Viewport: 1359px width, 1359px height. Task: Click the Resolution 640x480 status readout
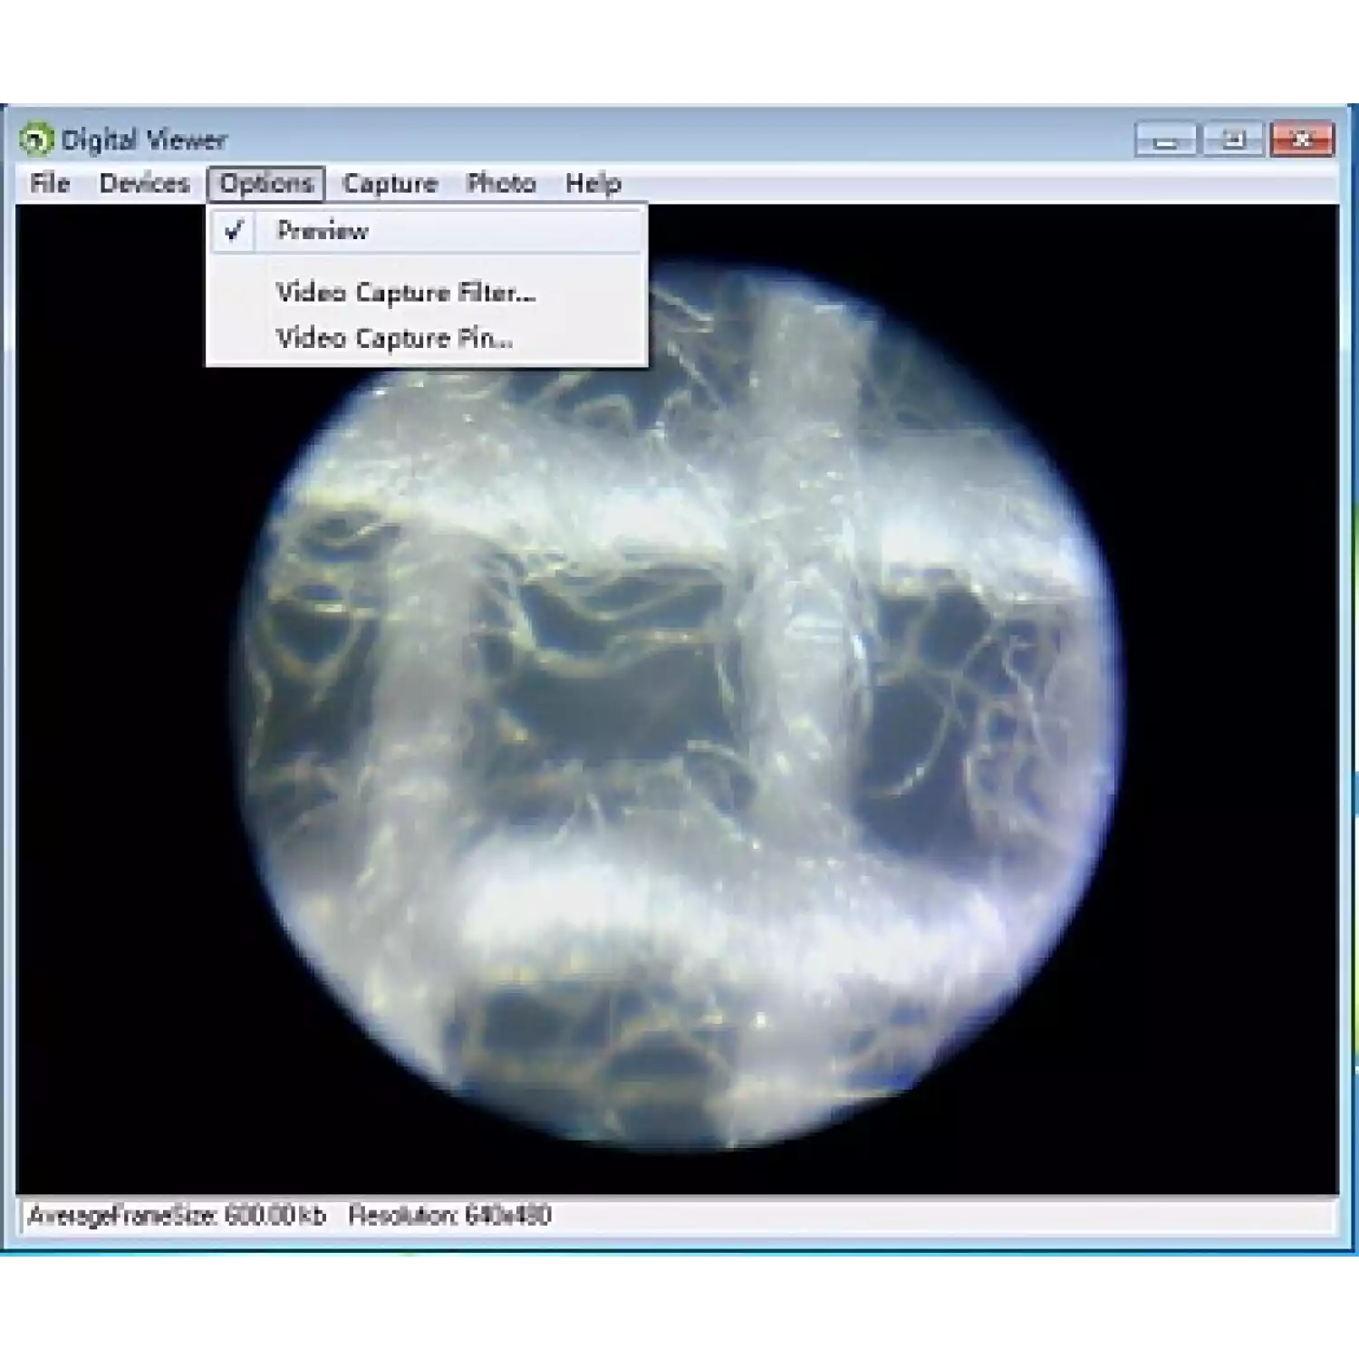point(449,1216)
